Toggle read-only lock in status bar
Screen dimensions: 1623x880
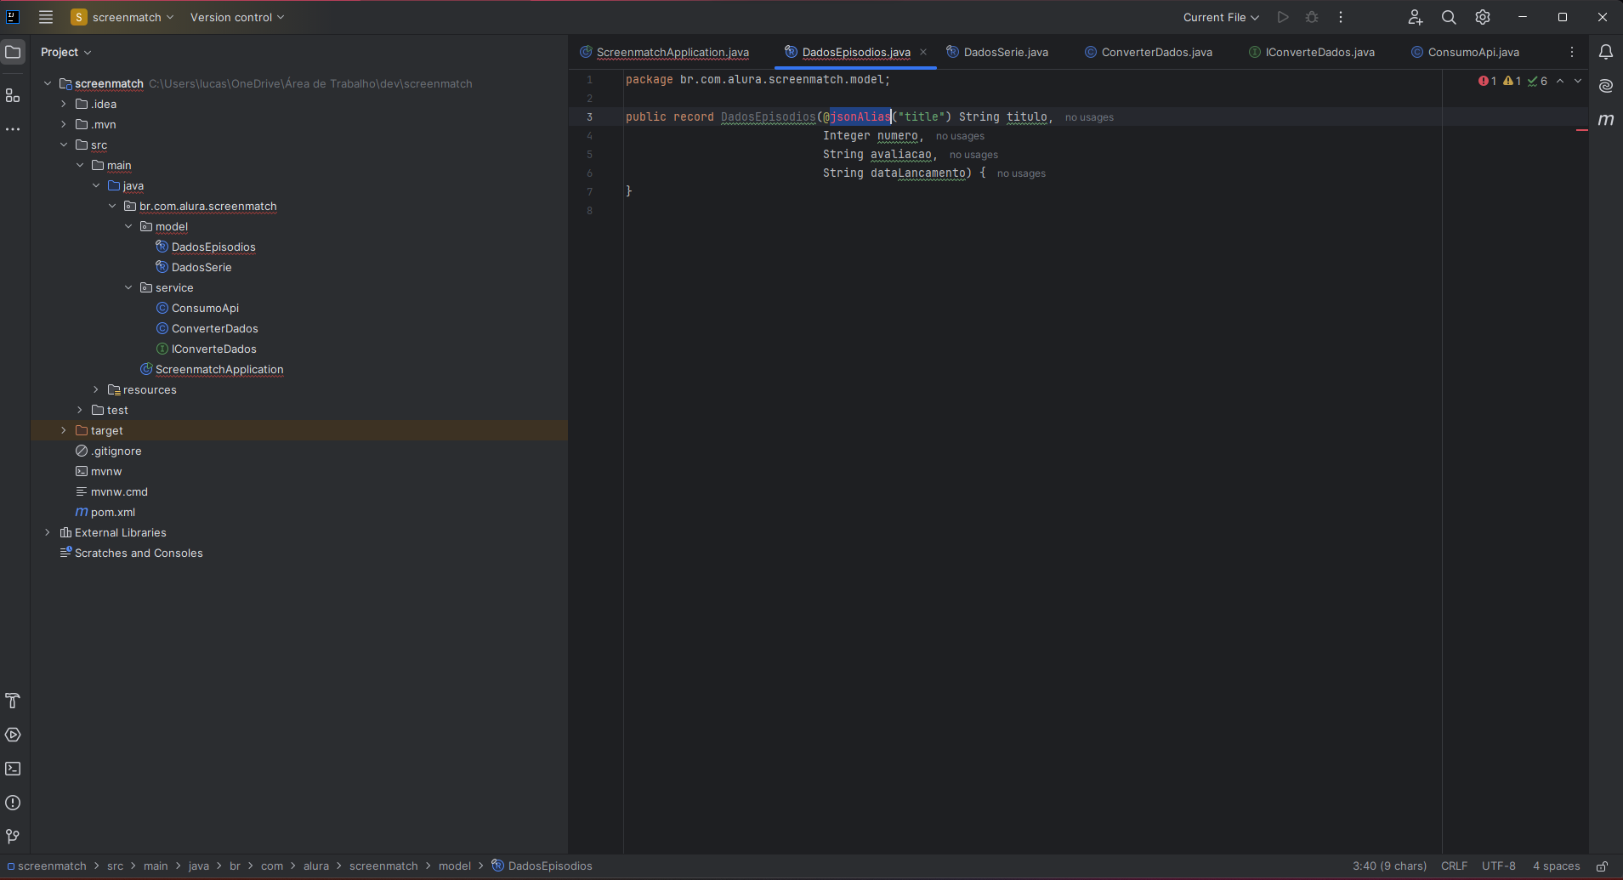[1602, 866]
